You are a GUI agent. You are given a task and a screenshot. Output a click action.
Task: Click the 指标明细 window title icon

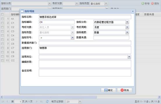tap(22, 11)
